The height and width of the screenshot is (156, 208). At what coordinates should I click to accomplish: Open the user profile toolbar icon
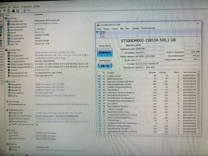pyautogui.click(x=13, y=10)
